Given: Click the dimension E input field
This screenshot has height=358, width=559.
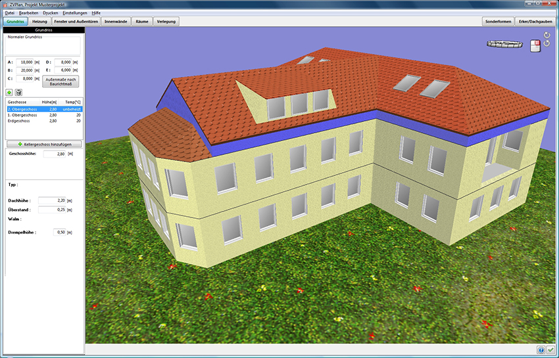Looking at the screenshot, I should [63, 70].
